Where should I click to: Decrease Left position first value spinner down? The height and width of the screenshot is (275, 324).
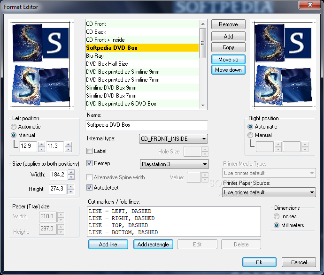pyautogui.click(x=41, y=149)
